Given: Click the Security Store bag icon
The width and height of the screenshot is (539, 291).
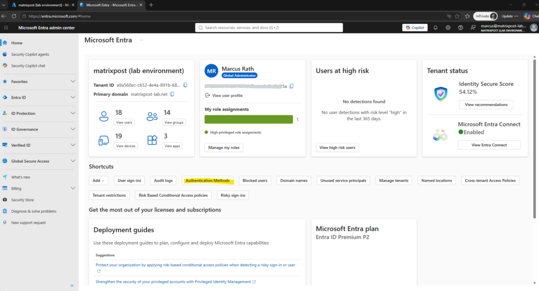Looking at the screenshot, I should click(x=5, y=199).
